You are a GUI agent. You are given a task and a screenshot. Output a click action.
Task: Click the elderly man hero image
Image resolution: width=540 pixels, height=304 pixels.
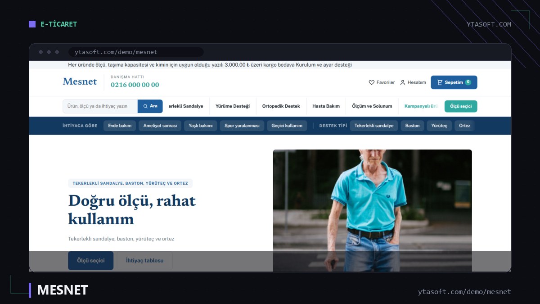pyautogui.click(x=372, y=210)
